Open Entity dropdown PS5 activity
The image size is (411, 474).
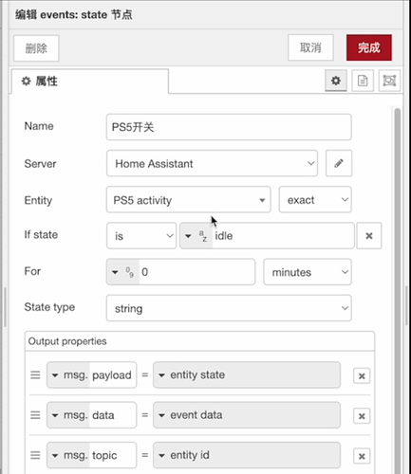click(189, 200)
